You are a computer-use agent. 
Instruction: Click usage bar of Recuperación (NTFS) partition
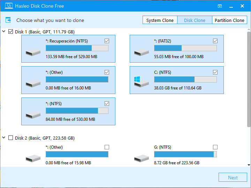(x=77, y=48)
